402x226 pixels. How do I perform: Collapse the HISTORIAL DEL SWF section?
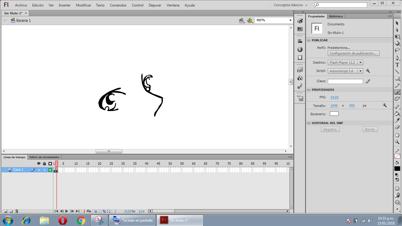(x=309, y=123)
